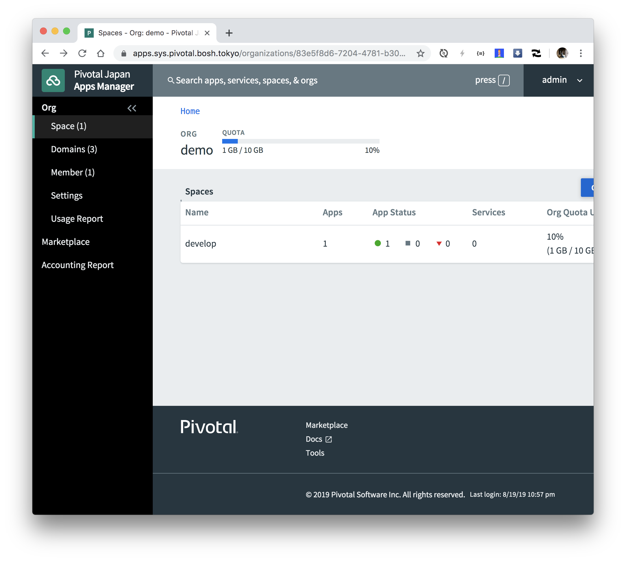Click the Name column header
The height and width of the screenshot is (561, 626).
(x=196, y=212)
